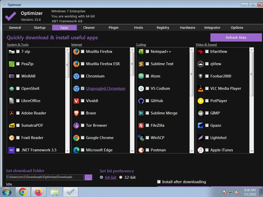Click the GitHub octocat icon
Screen dimensions: 263x197
[141, 101]
